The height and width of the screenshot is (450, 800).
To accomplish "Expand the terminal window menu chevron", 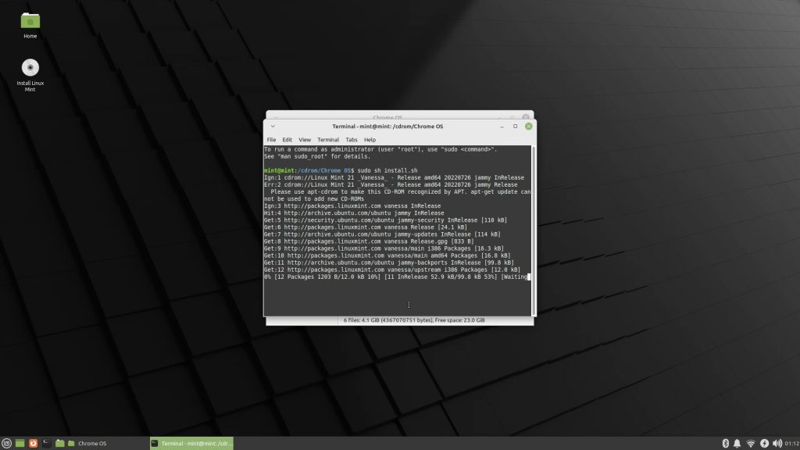I will coord(273,126).
